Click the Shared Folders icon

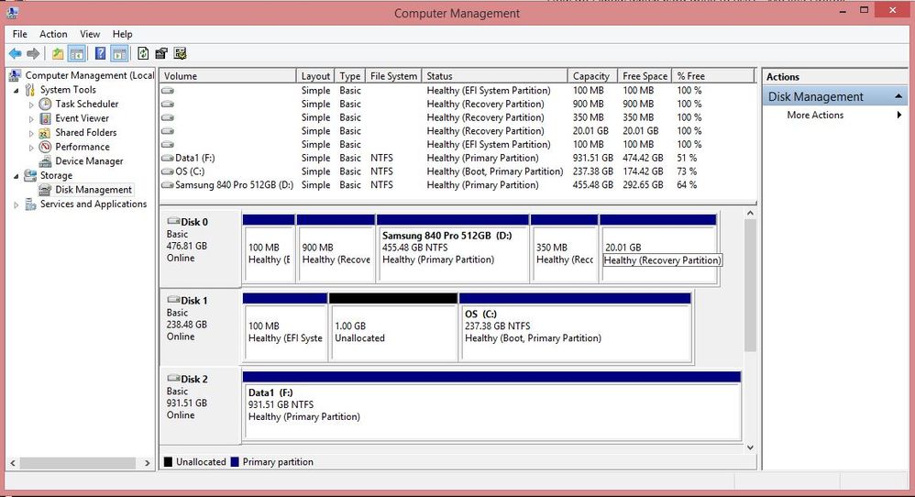(46, 132)
